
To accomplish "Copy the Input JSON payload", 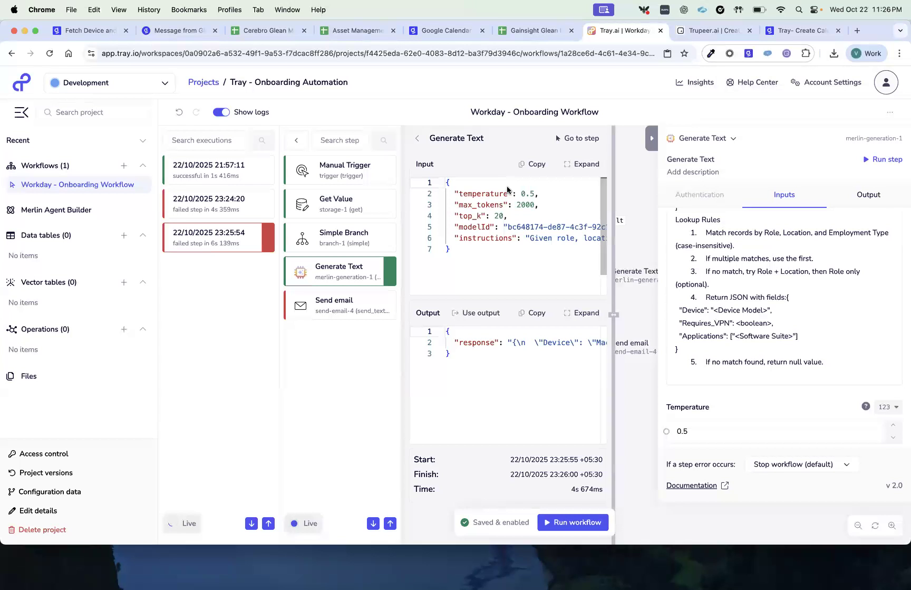I will [532, 164].
